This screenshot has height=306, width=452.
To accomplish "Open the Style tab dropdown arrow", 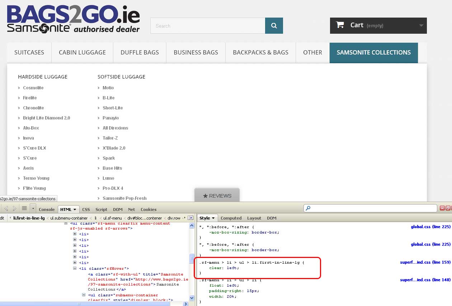I will pyautogui.click(x=213, y=218).
